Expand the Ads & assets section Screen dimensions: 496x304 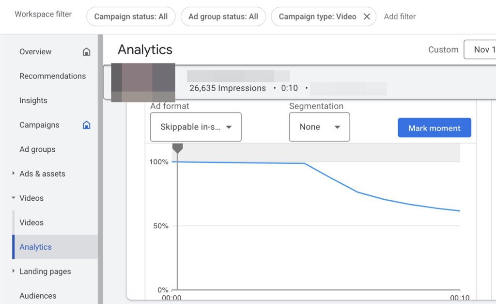(x=13, y=174)
